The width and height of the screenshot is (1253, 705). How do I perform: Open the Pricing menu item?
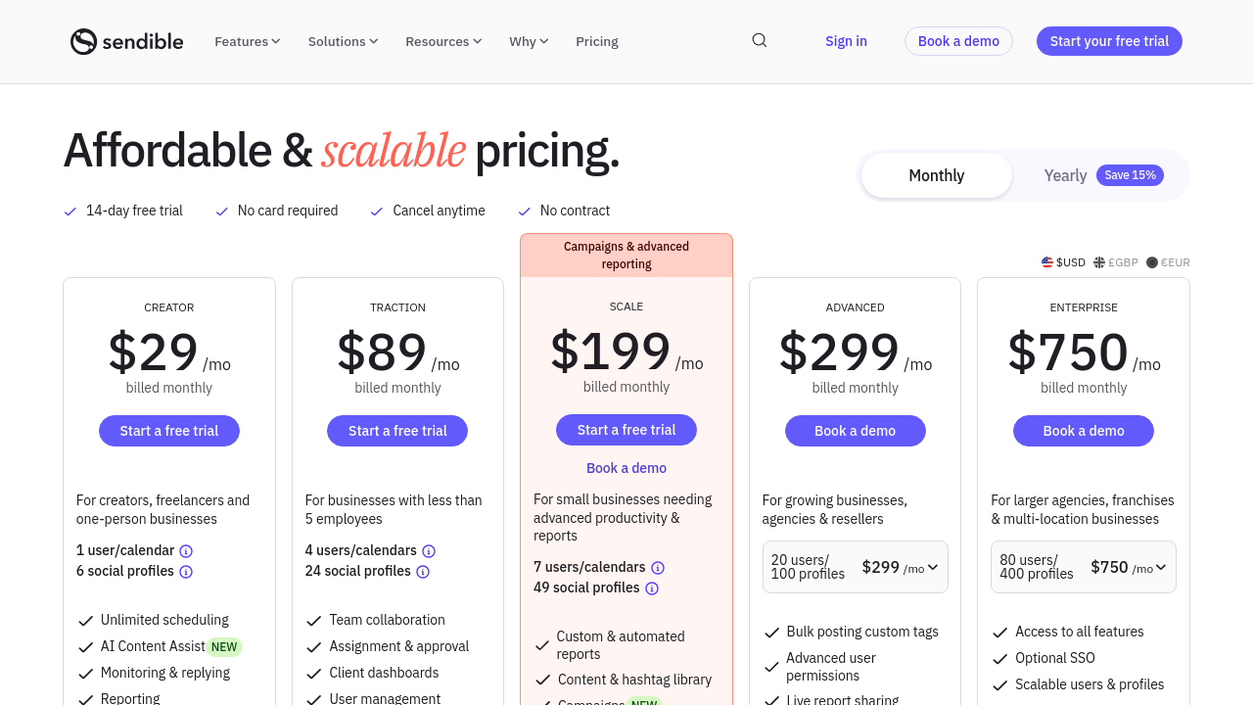(597, 41)
